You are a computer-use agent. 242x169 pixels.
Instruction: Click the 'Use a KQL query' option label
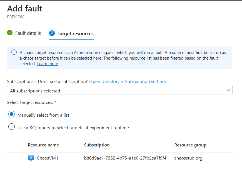pos(73,128)
